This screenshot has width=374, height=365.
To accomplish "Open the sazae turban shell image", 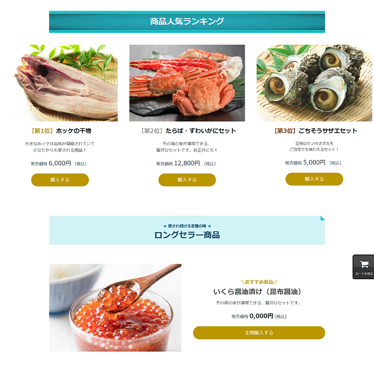I will point(314,83).
